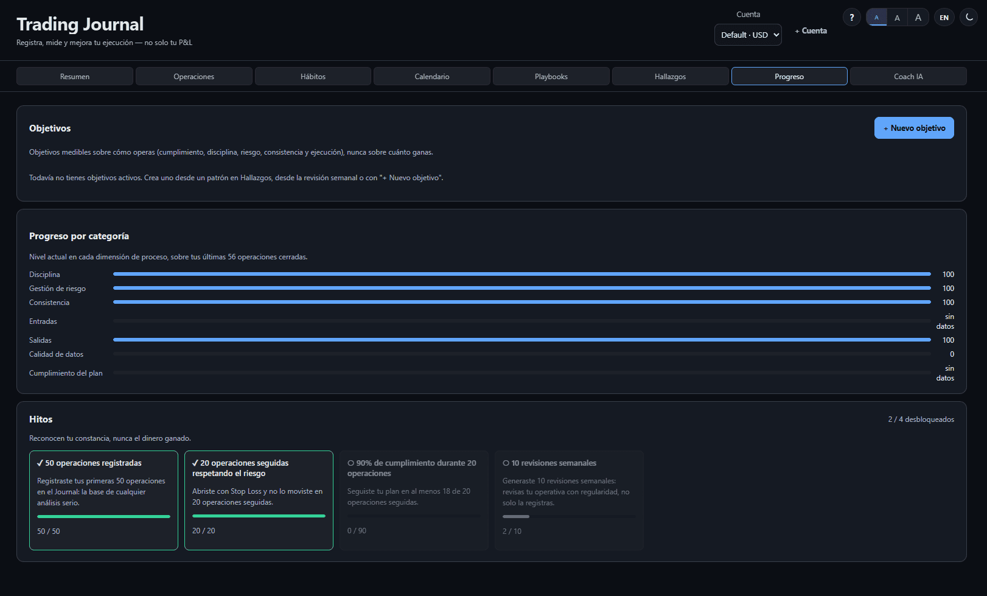987x596 pixels.
Task: Go to the Resumen tab
Action: (75, 76)
